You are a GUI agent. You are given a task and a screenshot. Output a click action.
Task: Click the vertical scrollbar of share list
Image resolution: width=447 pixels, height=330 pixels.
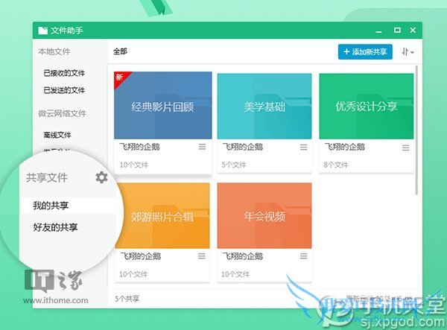(x=416, y=130)
